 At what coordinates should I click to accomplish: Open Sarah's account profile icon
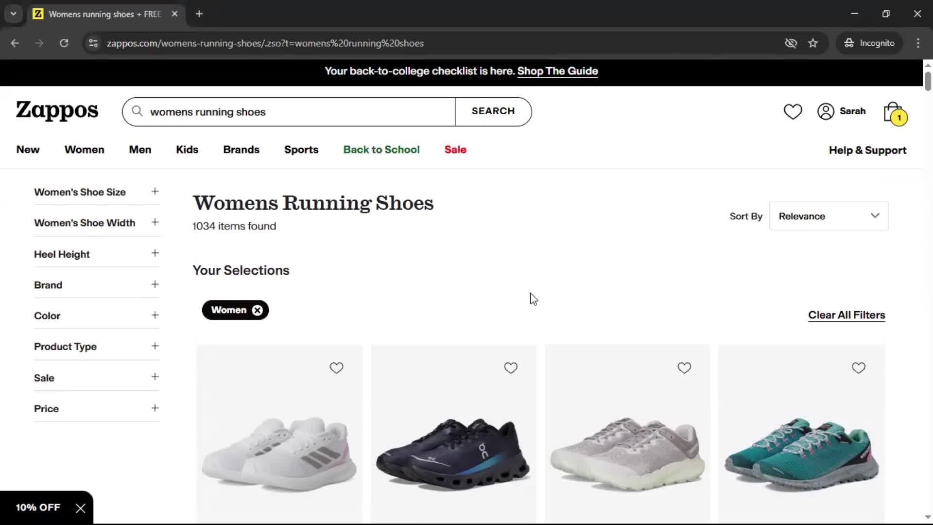(x=826, y=111)
